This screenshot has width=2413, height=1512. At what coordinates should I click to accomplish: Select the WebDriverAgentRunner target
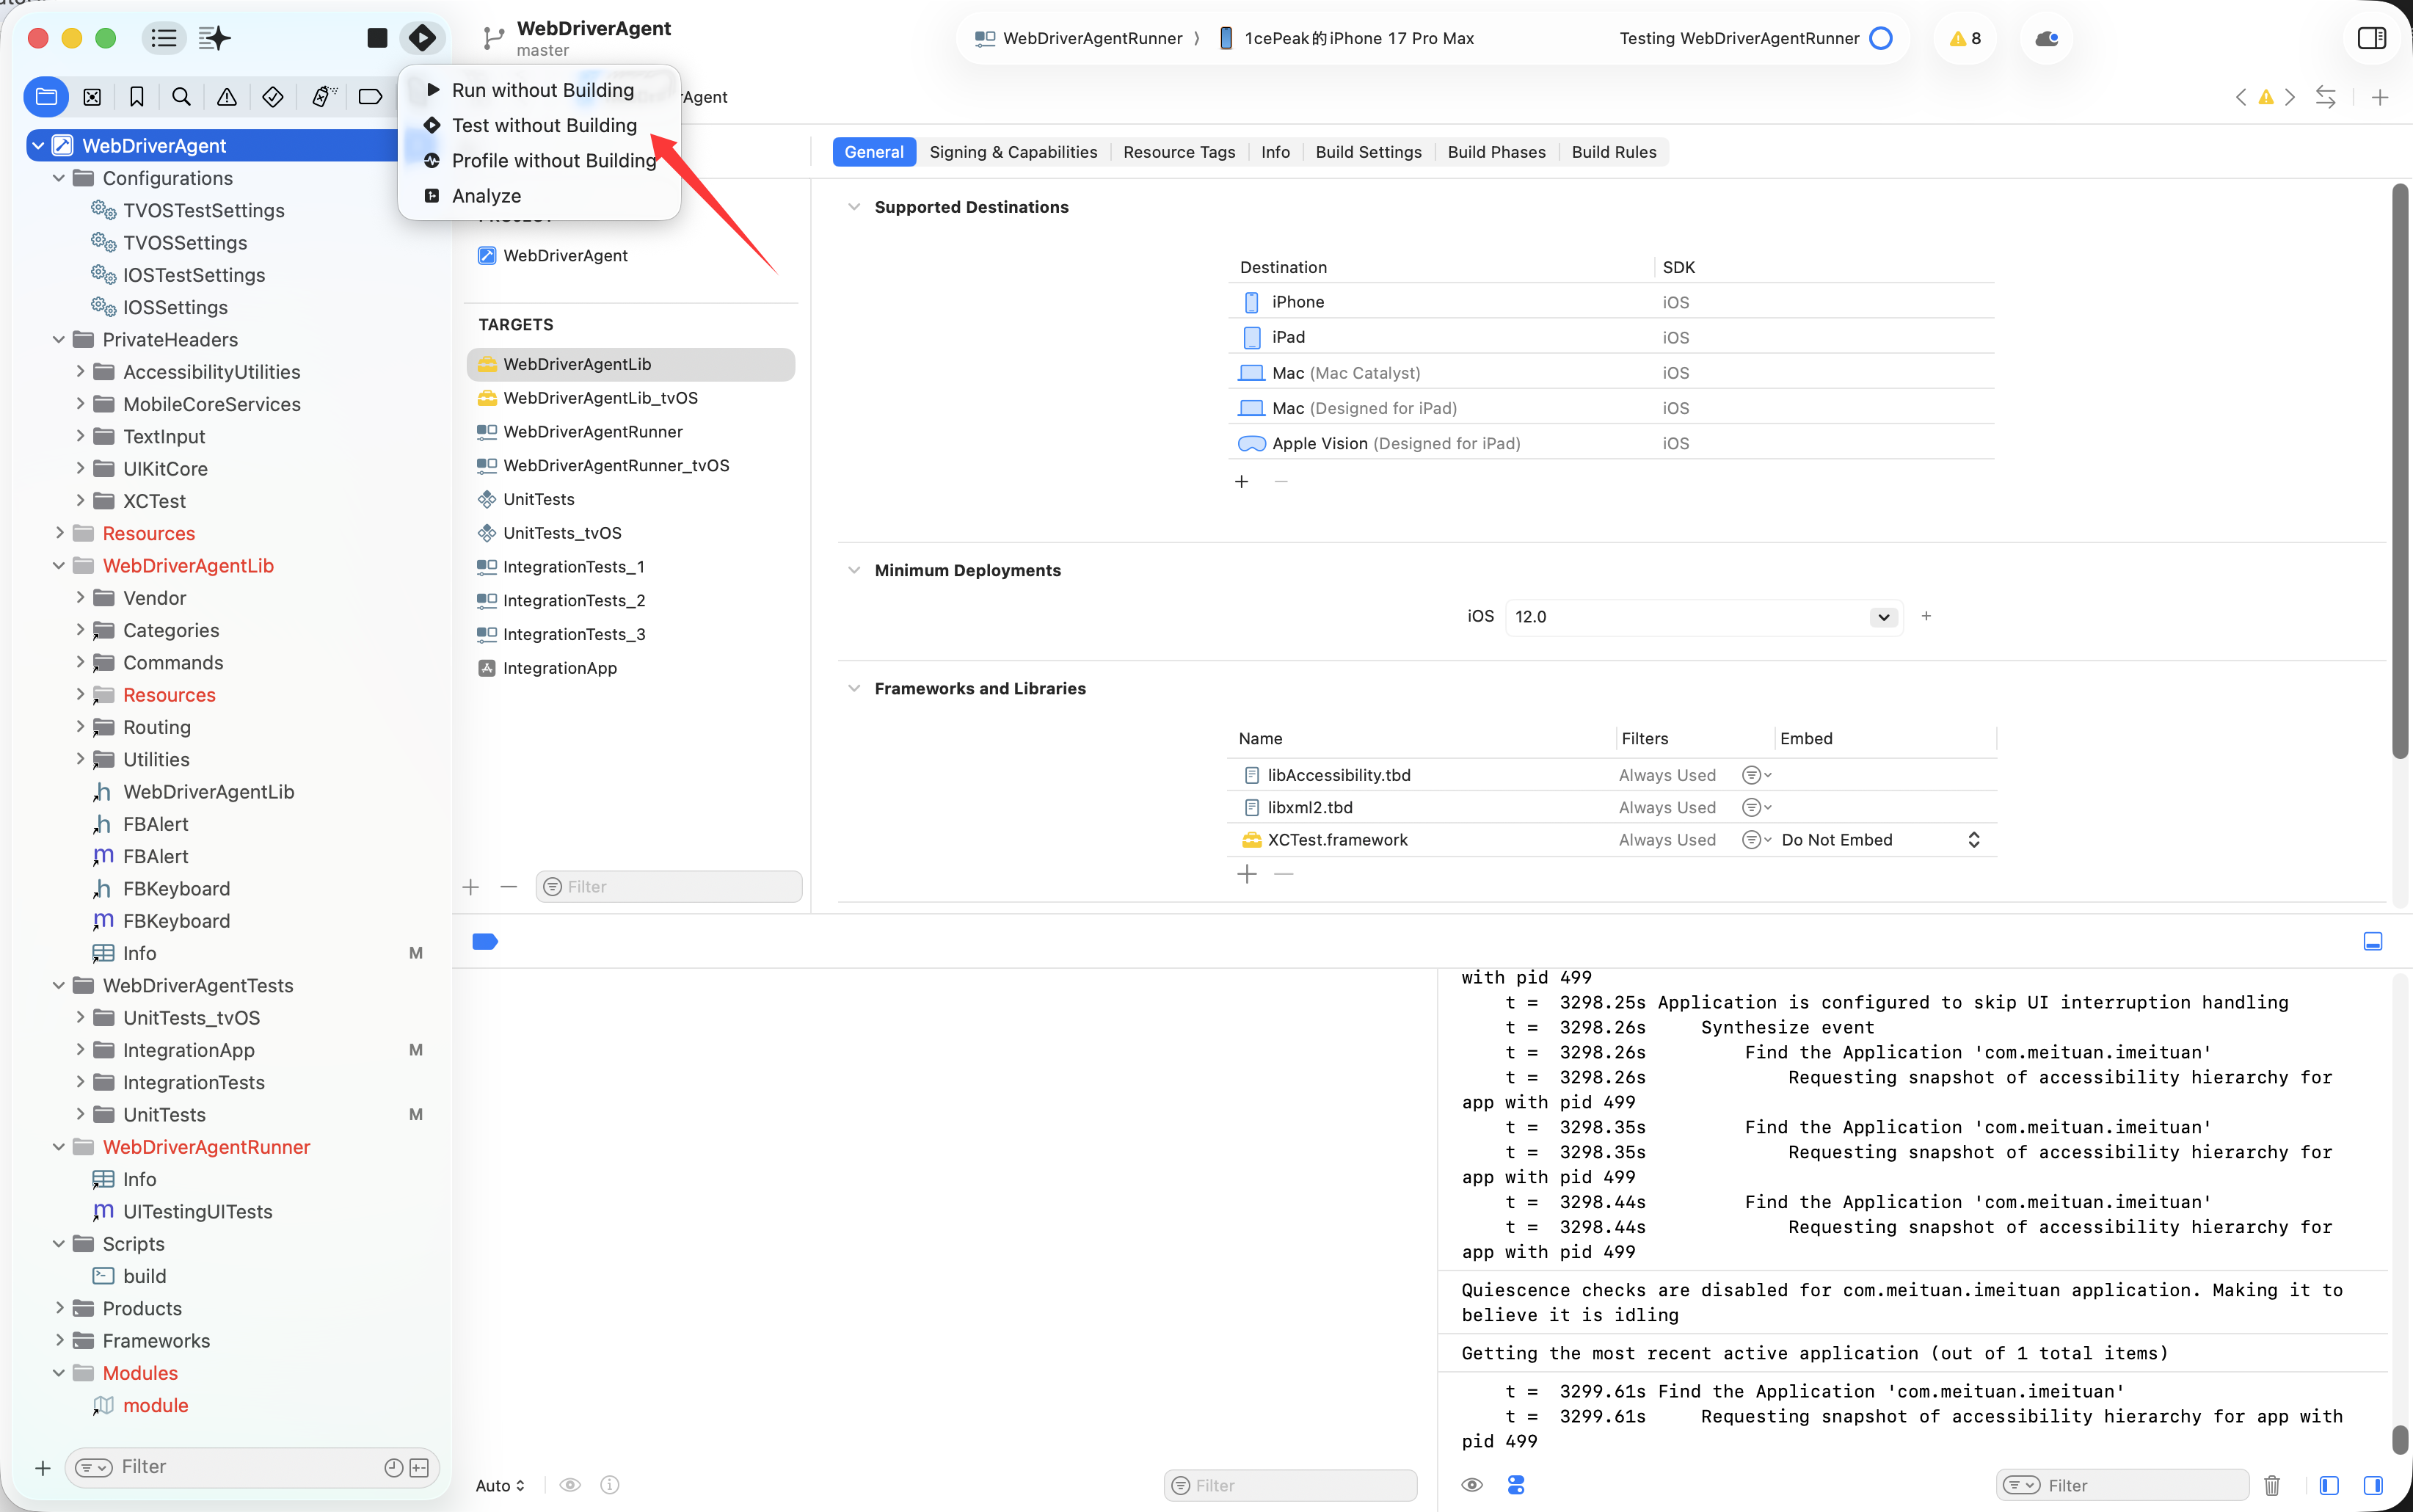tap(593, 432)
